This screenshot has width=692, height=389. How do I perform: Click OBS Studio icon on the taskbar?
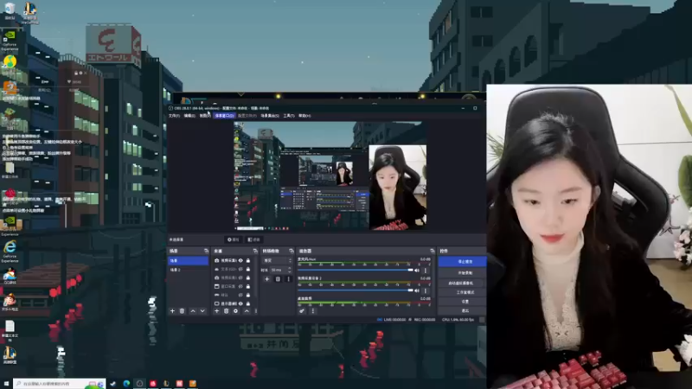click(x=139, y=384)
